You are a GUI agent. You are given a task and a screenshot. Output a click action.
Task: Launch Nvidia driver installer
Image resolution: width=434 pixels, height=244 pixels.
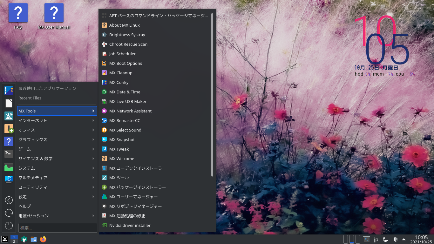coord(156,225)
